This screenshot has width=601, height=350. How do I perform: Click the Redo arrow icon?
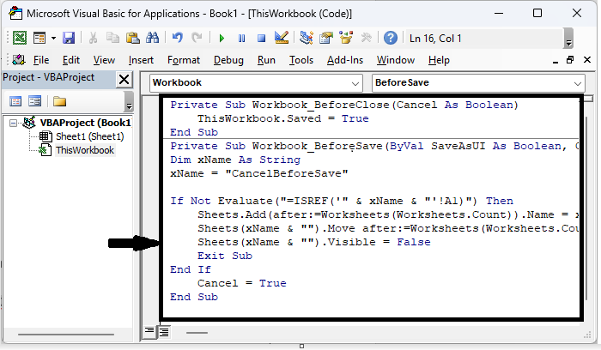coord(197,38)
